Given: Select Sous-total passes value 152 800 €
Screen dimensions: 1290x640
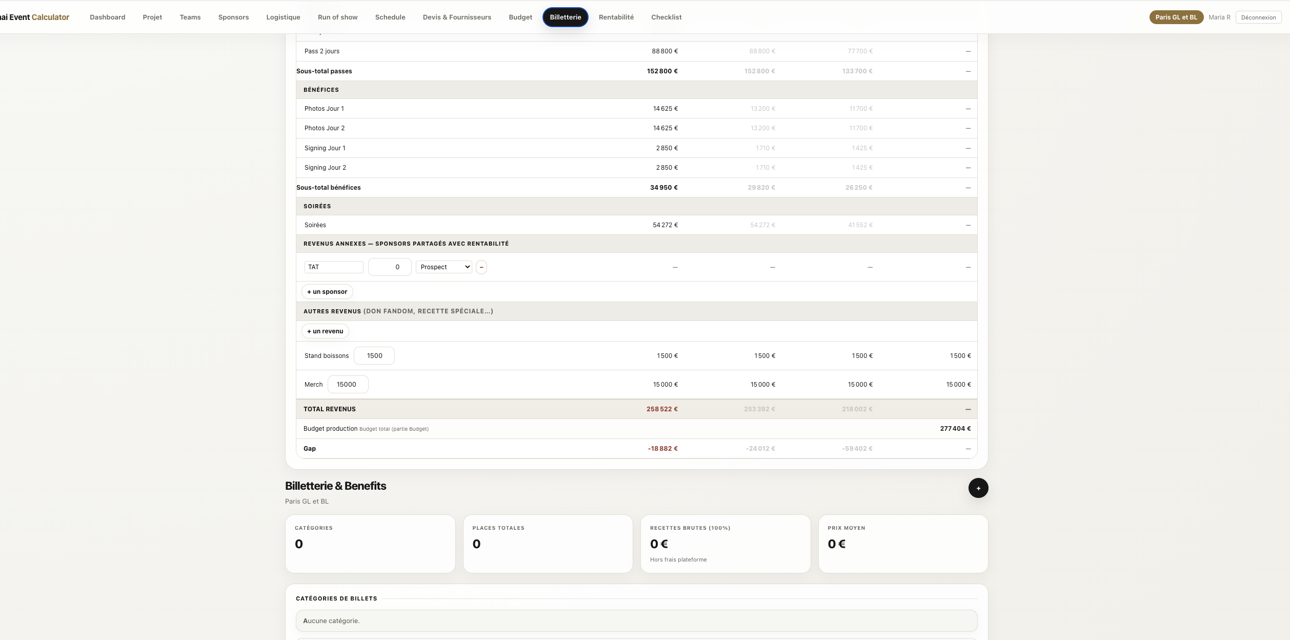Looking at the screenshot, I should 662,71.
